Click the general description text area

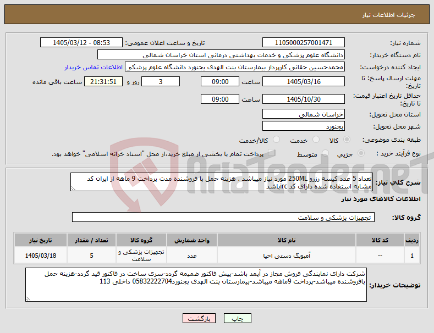pyautogui.click(x=222, y=182)
